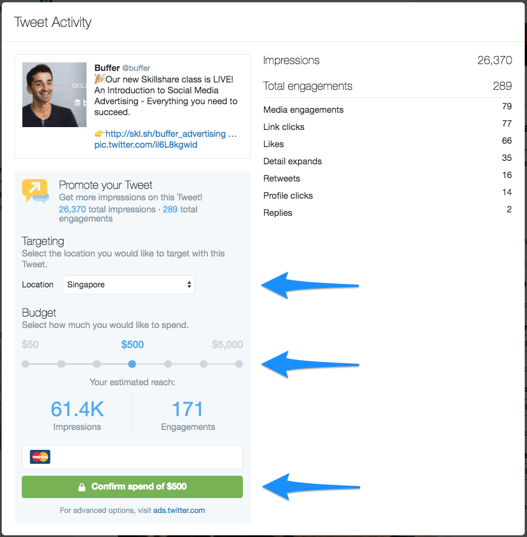Select the $5,000 maximum budget stop
The height and width of the screenshot is (537, 527).
pos(239,364)
